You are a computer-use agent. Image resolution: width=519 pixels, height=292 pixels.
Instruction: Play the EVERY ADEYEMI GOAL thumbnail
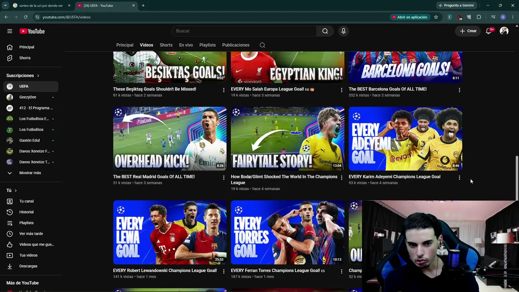405,139
